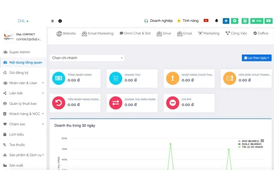Viewport: 274px width, 187px height.
Task: Open Doanh nghiệp menu
Action: pos(158,21)
